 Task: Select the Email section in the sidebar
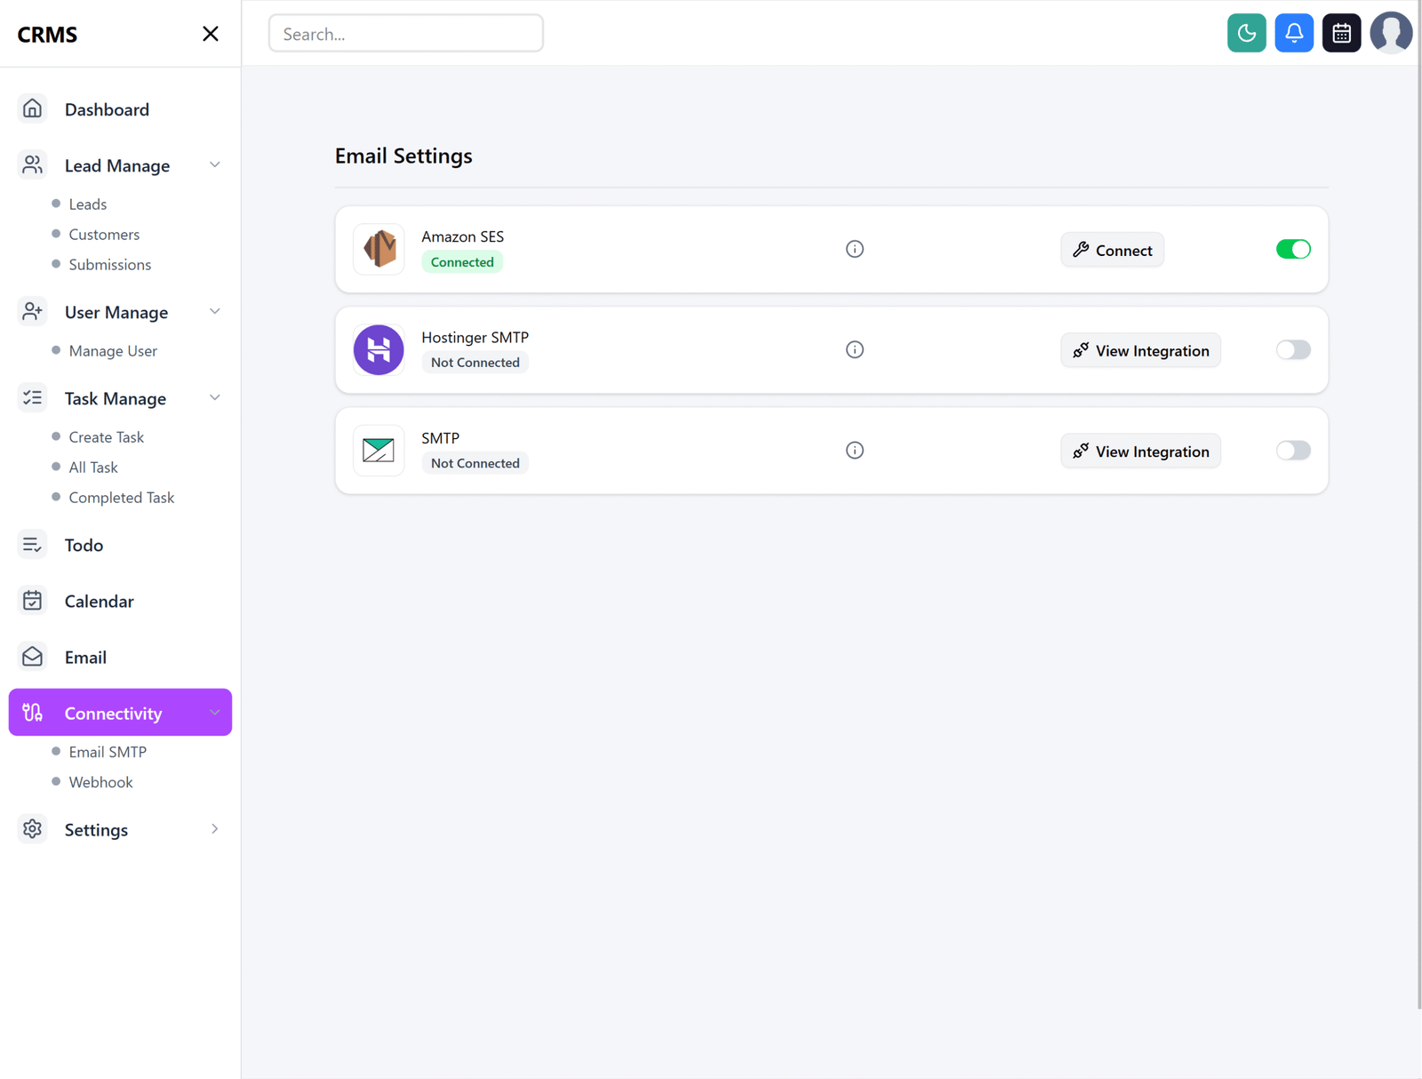(86, 657)
